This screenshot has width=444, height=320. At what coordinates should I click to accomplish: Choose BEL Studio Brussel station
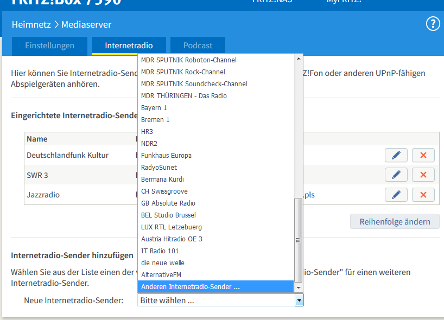pyautogui.click(x=216, y=215)
